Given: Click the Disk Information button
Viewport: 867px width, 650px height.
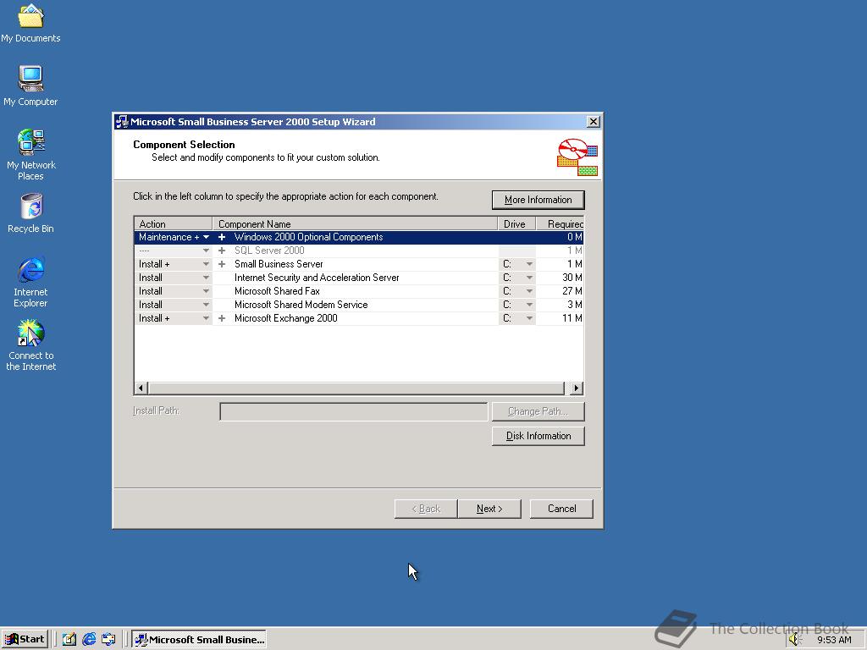Looking at the screenshot, I should (538, 436).
